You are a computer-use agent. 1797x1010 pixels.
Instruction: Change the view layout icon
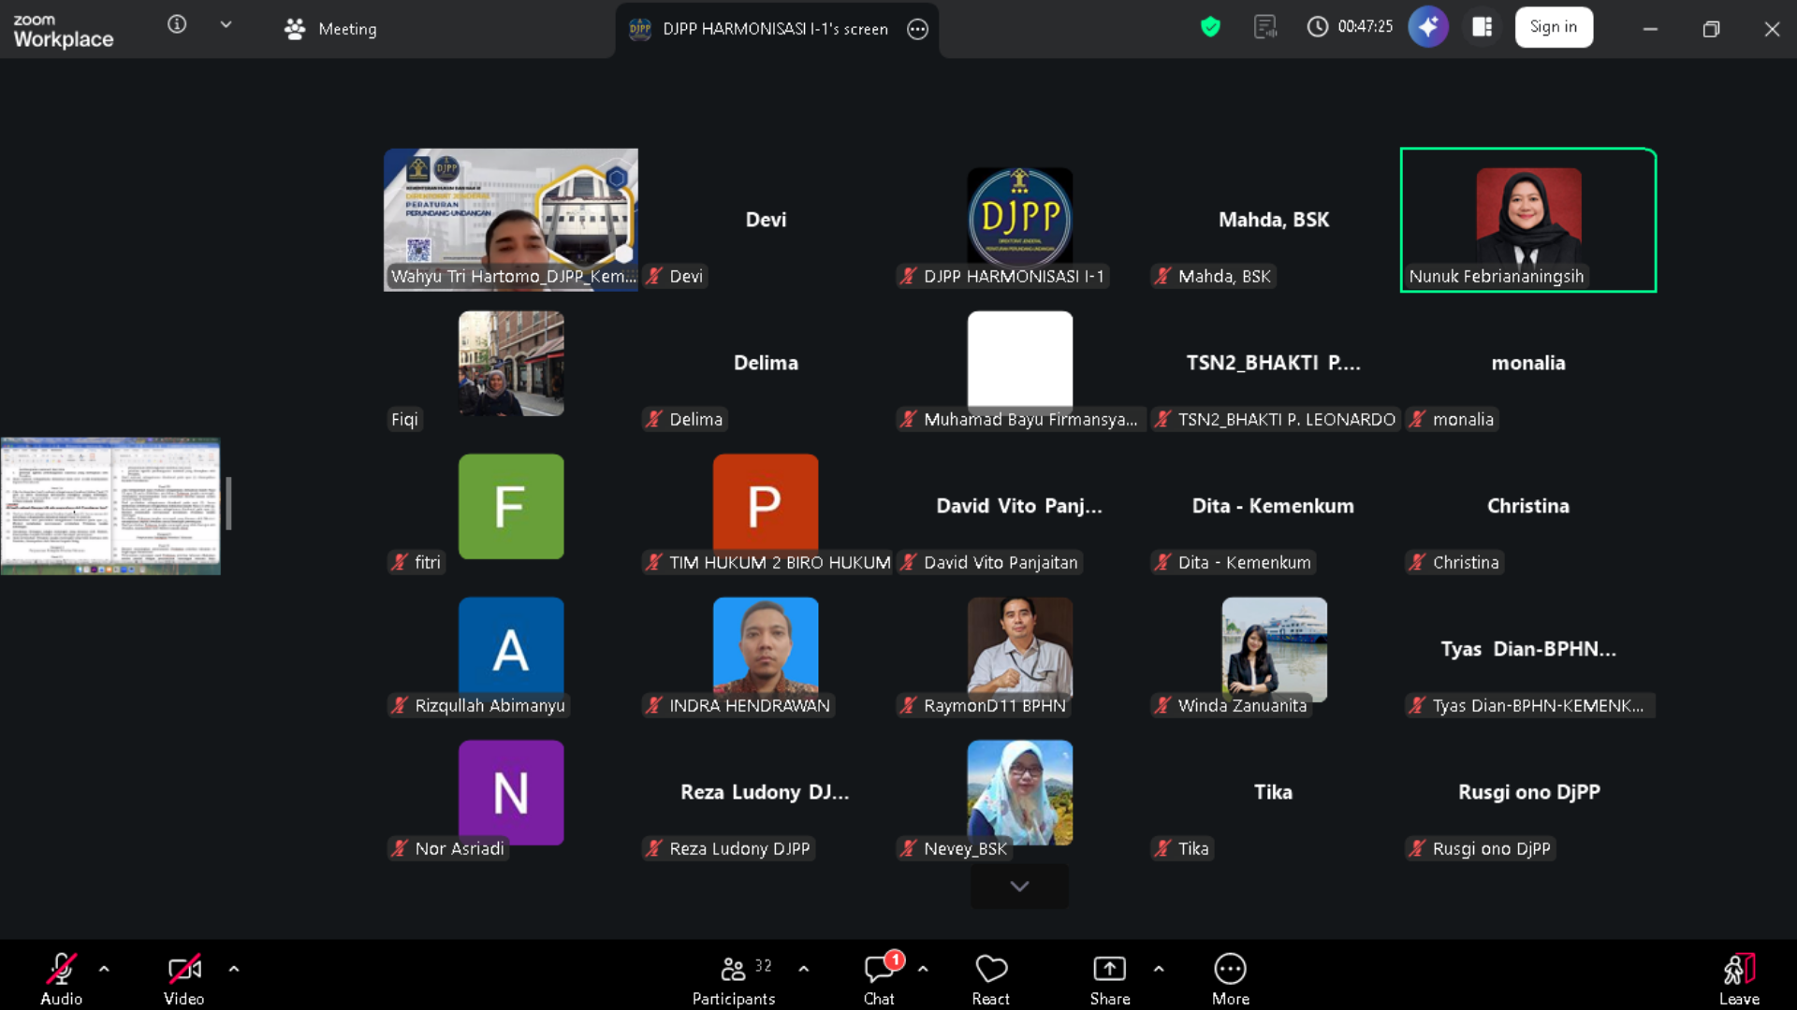click(x=1482, y=27)
